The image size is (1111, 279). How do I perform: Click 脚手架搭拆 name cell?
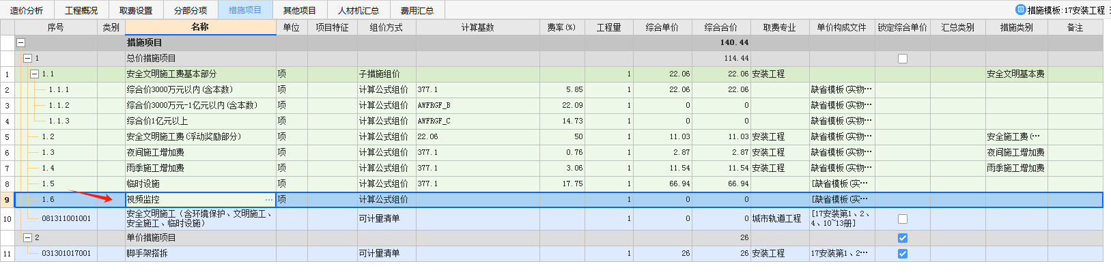coord(201,253)
